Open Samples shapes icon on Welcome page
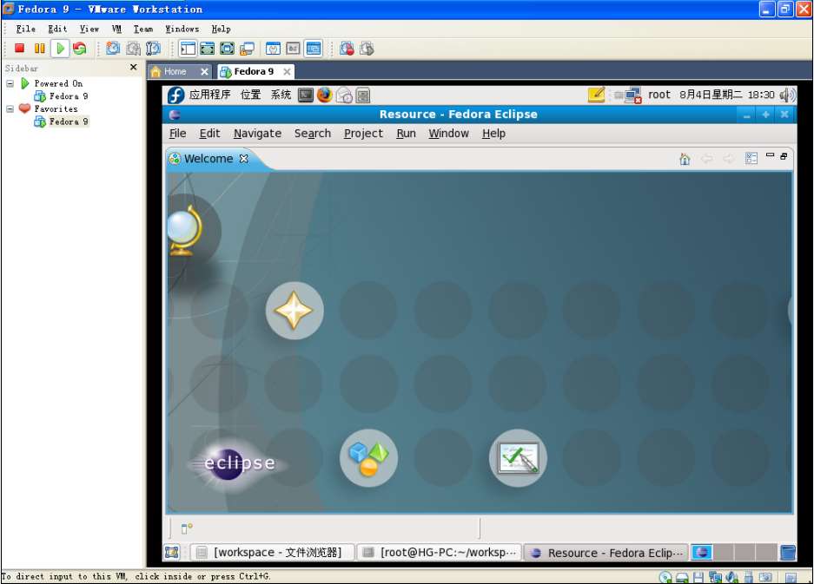The image size is (814, 584). coord(368,458)
